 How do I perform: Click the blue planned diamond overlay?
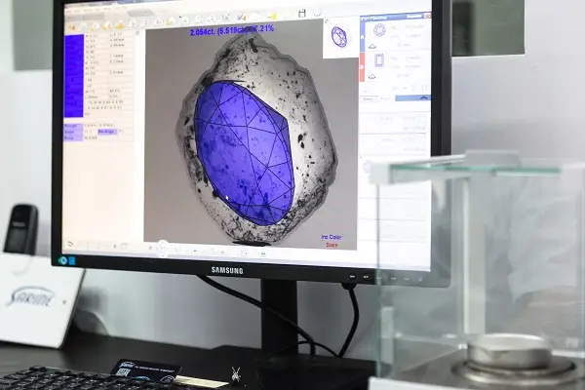tap(243, 153)
